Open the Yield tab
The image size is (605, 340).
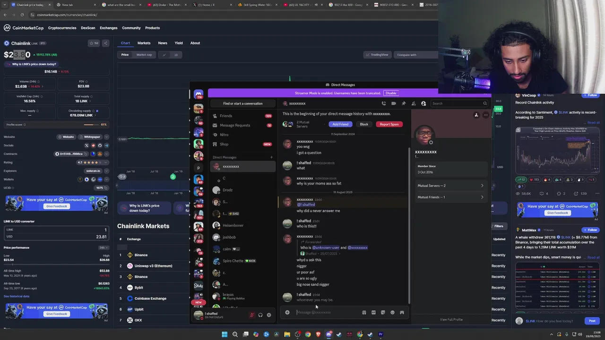tap(179, 43)
